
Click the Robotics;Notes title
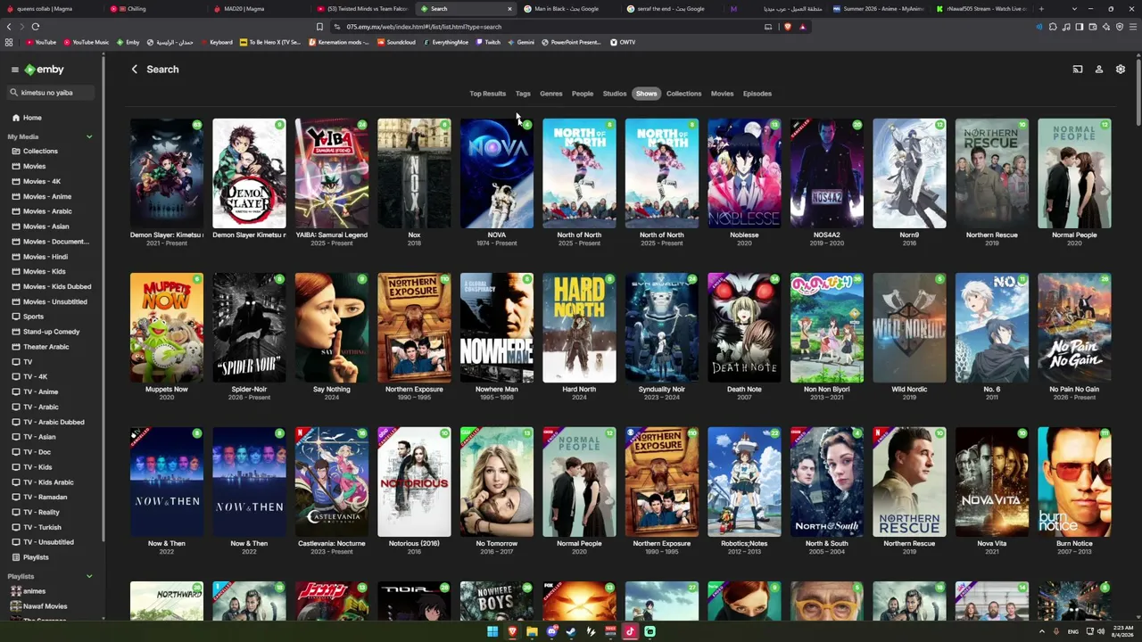744,544
